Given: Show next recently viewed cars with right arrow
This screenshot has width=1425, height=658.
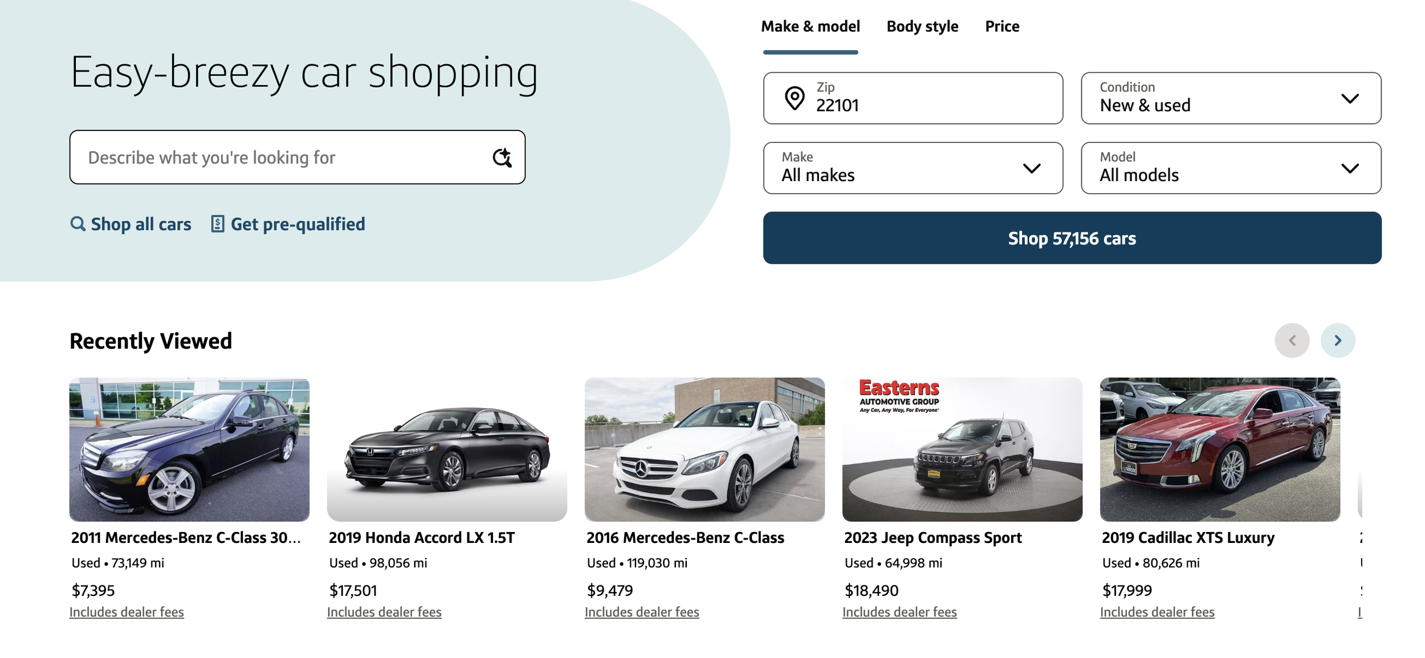Looking at the screenshot, I should (x=1337, y=340).
